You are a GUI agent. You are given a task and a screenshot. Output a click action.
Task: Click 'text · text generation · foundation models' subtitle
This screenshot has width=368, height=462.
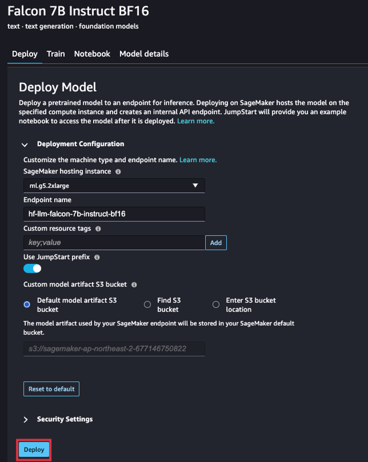click(73, 26)
